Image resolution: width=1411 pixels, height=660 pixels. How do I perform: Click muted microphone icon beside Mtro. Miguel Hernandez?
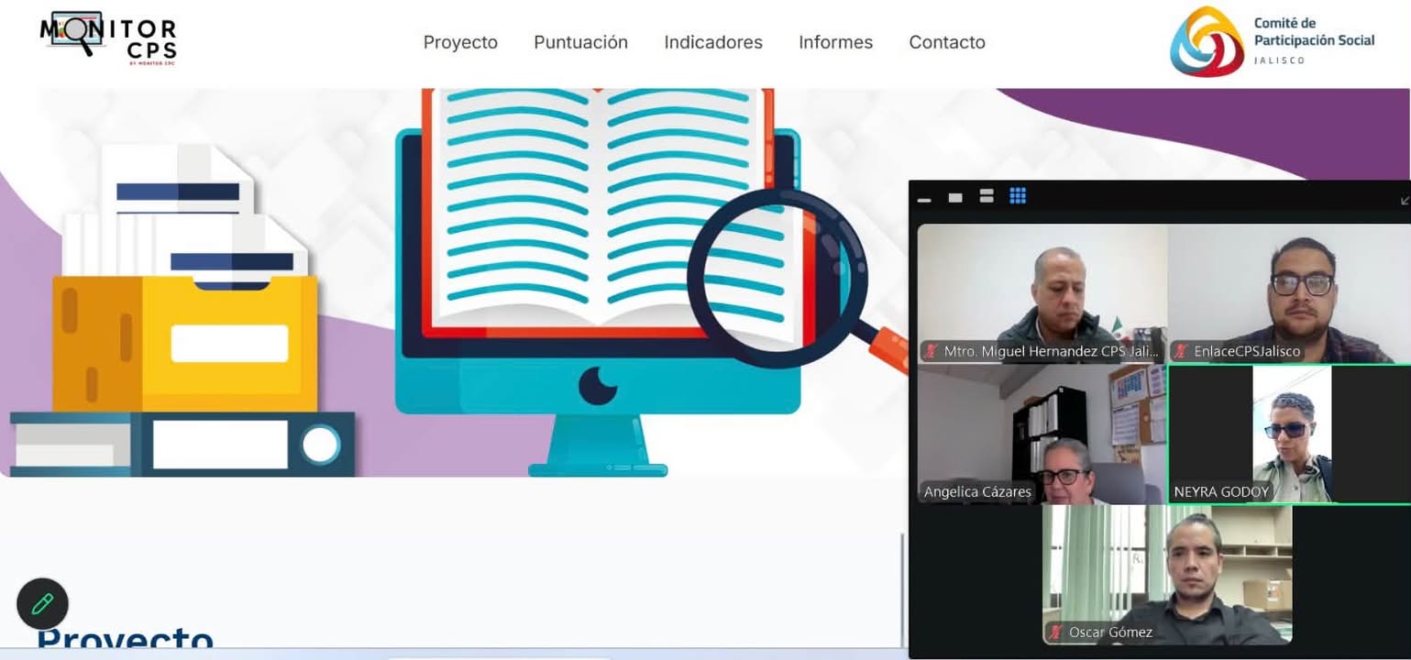click(x=931, y=351)
